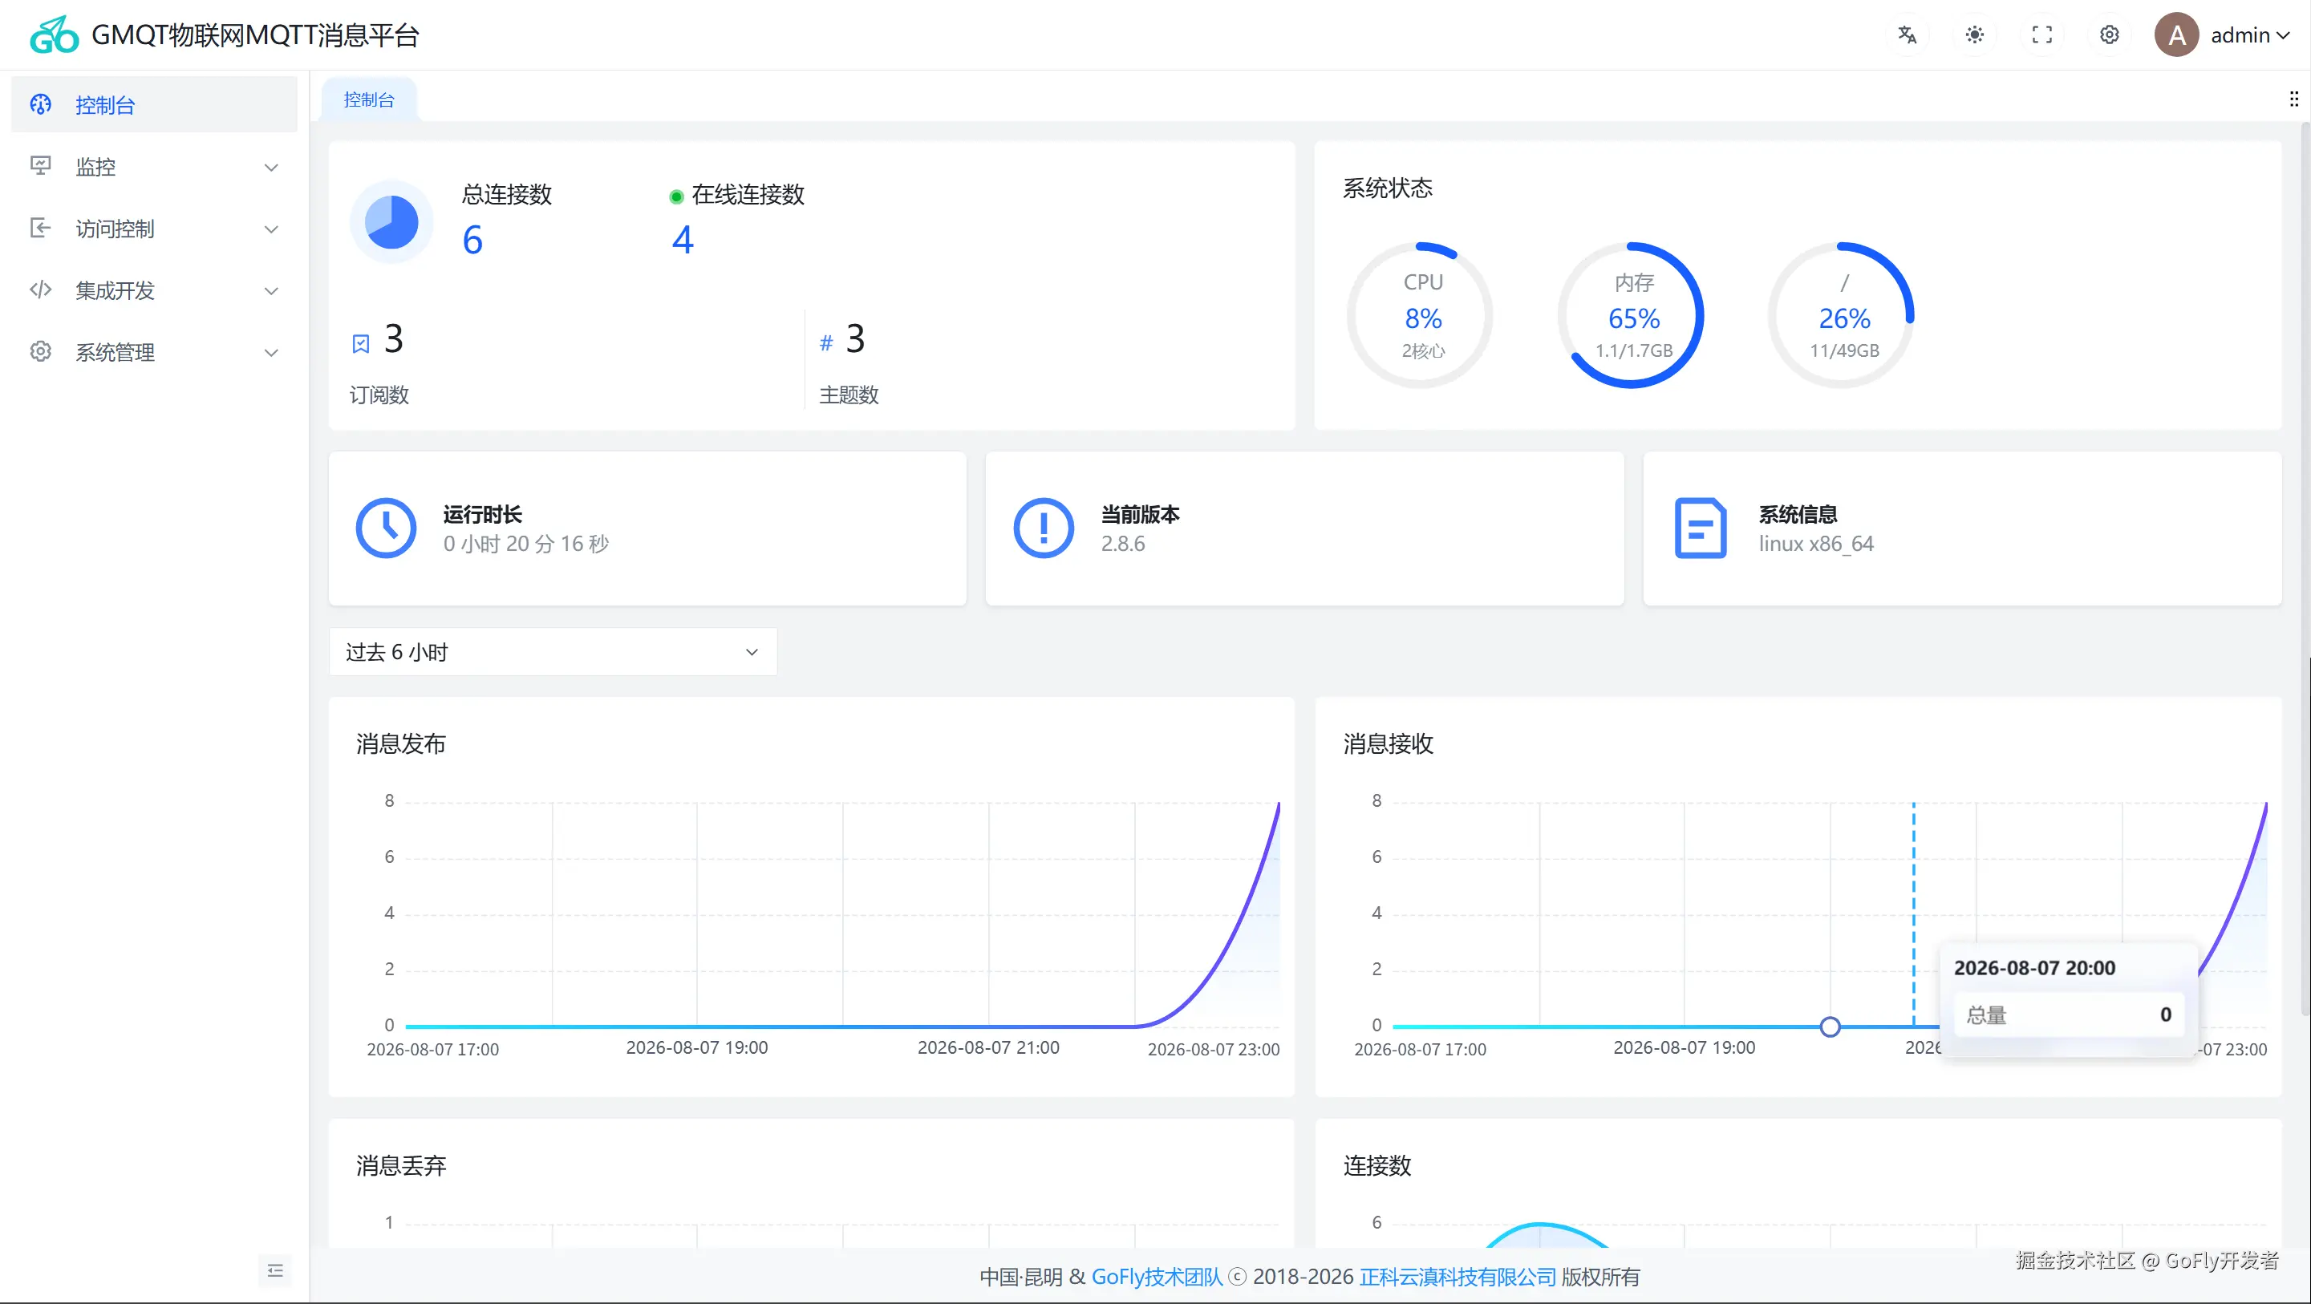Click the 总连接数 label
Viewport: 2311px width, 1304px height.
pyautogui.click(x=507, y=195)
